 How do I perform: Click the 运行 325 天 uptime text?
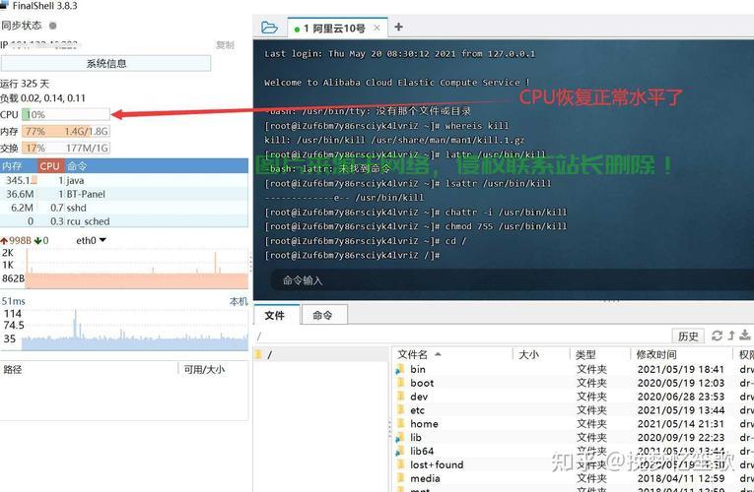point(25,84)
